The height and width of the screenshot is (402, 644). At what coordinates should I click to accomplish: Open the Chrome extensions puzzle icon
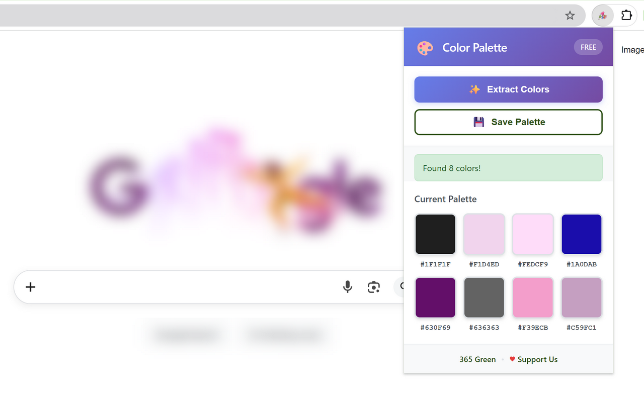pyautogui.click(x=626, y=15)
